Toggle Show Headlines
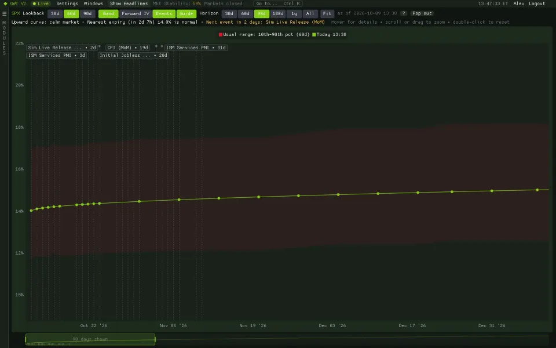Image resolution: width=556 pixels, height=348 pixels. tap(129, 3)
